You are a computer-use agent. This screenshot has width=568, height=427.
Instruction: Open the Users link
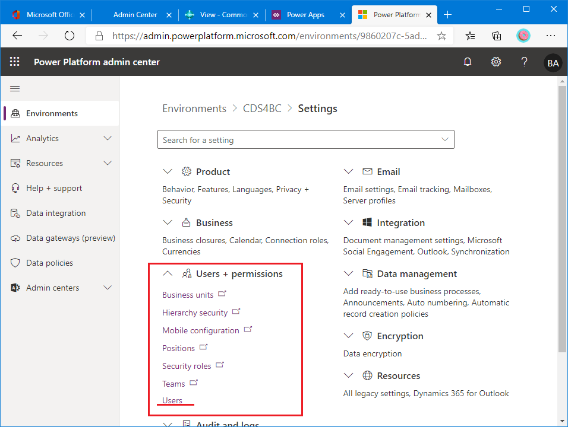(172, 400)
